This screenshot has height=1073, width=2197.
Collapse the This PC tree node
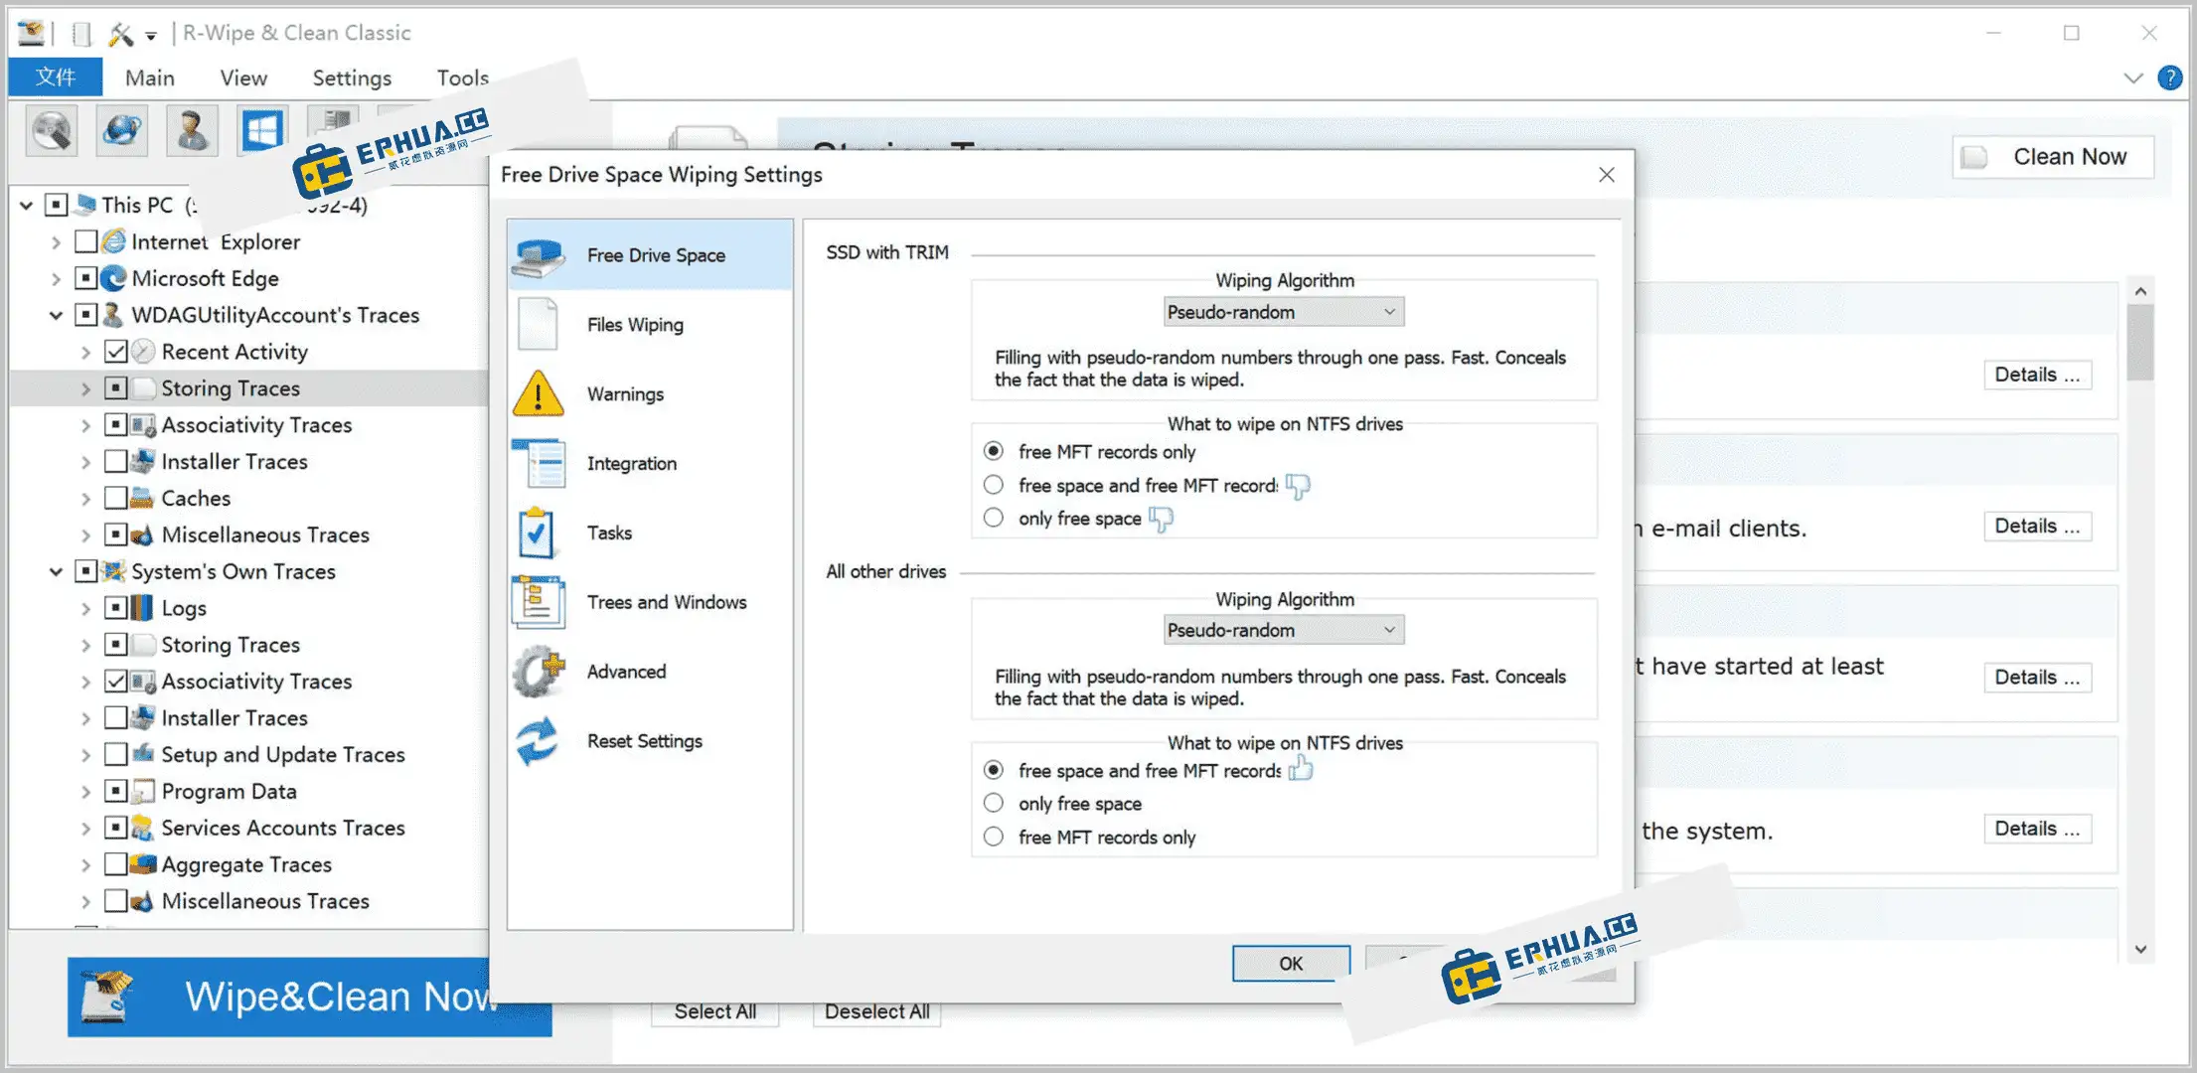pos(27,206)
